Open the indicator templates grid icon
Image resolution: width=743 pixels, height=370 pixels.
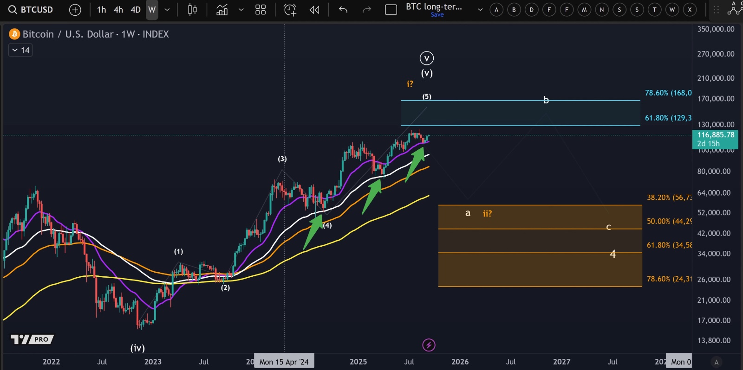coord(261,10)
